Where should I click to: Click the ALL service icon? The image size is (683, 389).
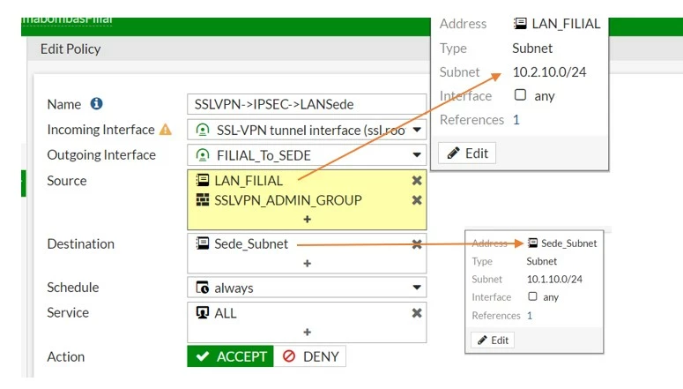pyautogui.click(x=203, y=312)
